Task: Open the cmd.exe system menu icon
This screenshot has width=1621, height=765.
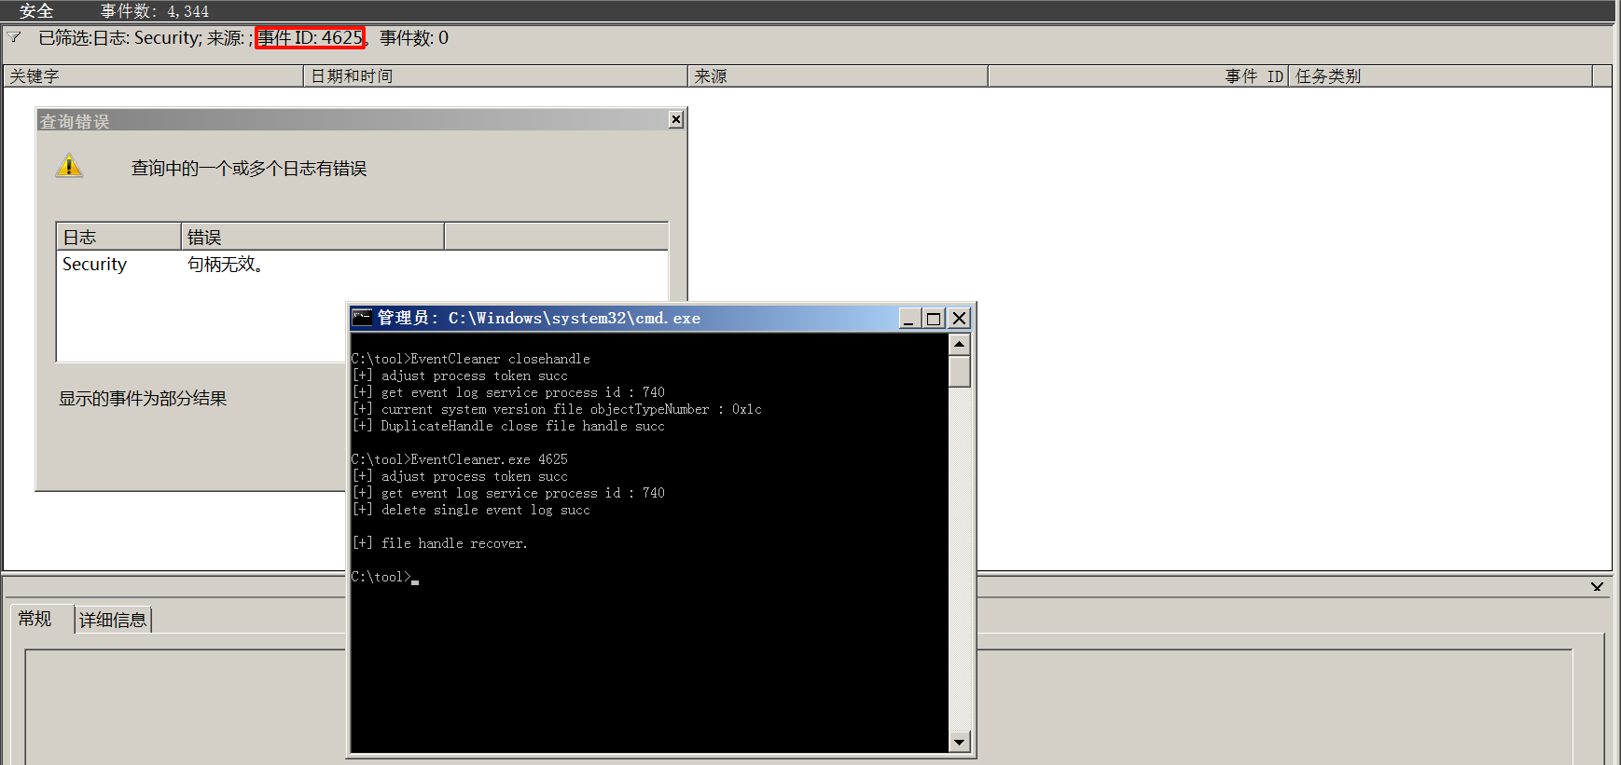Action: click(362, 318)
